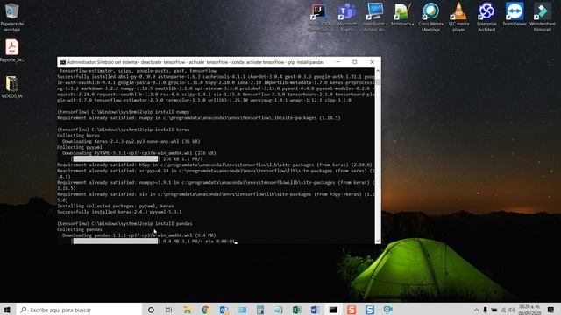Open Excel from the taskbar
The width and height of the screenshot is (561, 315).
pos(296,310)
